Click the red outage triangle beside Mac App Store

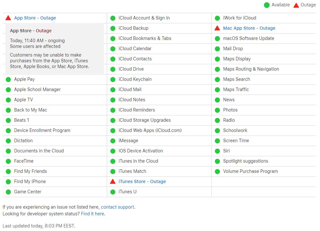click(x=217, y=28)
